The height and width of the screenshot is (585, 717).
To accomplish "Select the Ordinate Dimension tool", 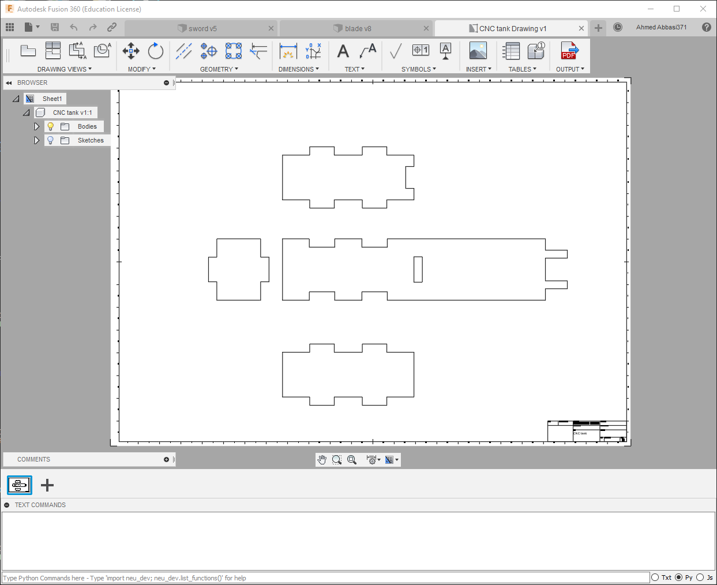I will point(313,51).
